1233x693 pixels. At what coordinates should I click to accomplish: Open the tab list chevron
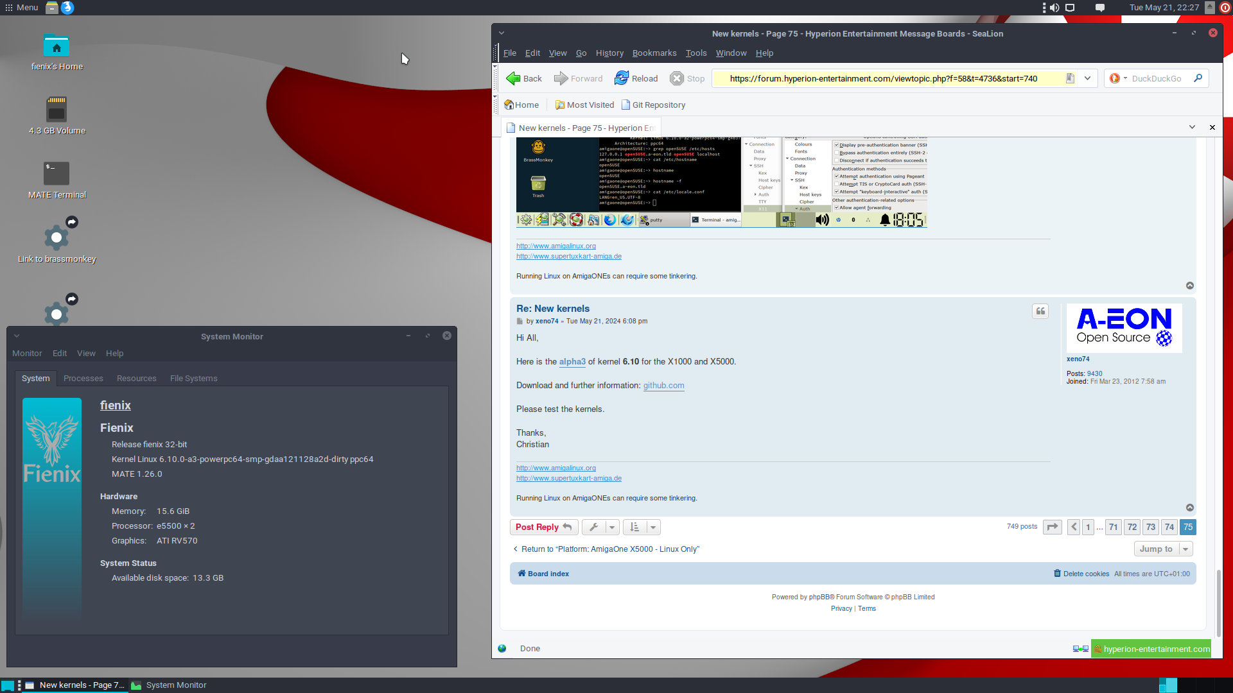pyautogui.click(x=1192, y=127)
